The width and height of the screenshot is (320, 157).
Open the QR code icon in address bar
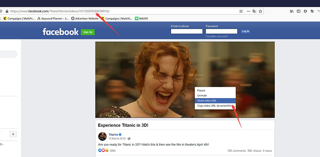tap(241, 12)
